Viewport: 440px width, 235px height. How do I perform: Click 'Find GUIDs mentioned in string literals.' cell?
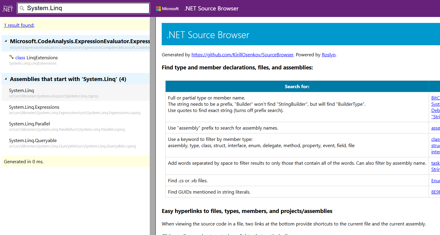297,192
